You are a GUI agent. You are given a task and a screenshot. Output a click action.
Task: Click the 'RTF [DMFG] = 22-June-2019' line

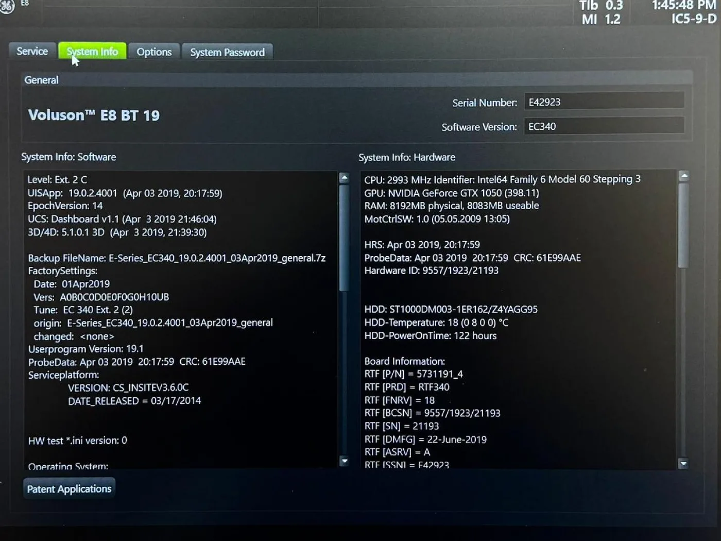click(x=425, y=439)
